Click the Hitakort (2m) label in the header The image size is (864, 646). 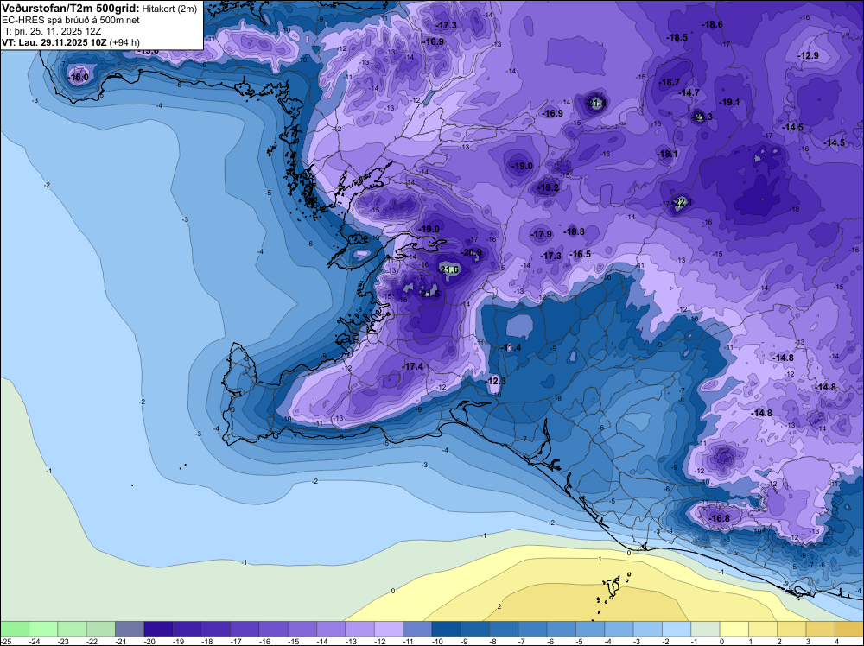click(169, 9)
